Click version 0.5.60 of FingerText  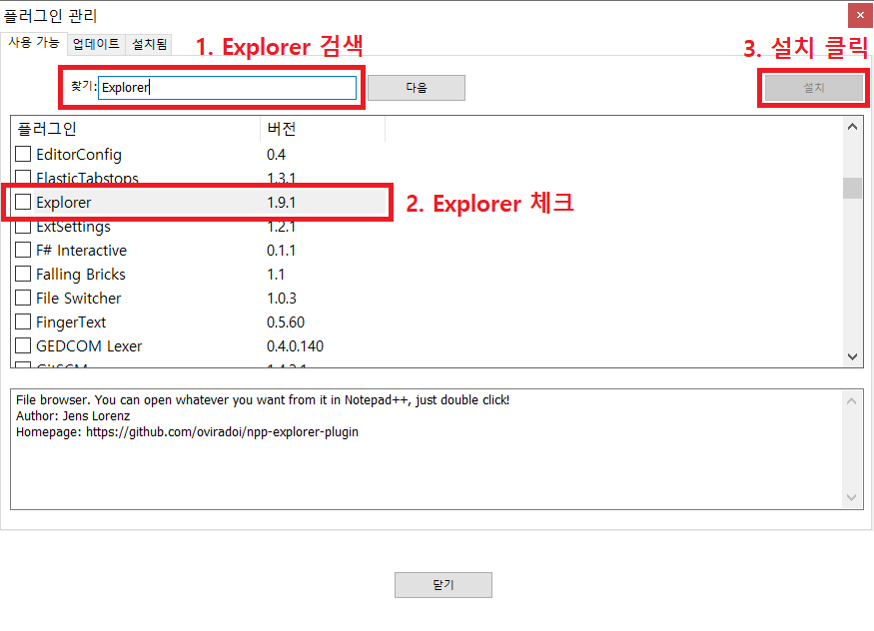[x=286, y=321]
